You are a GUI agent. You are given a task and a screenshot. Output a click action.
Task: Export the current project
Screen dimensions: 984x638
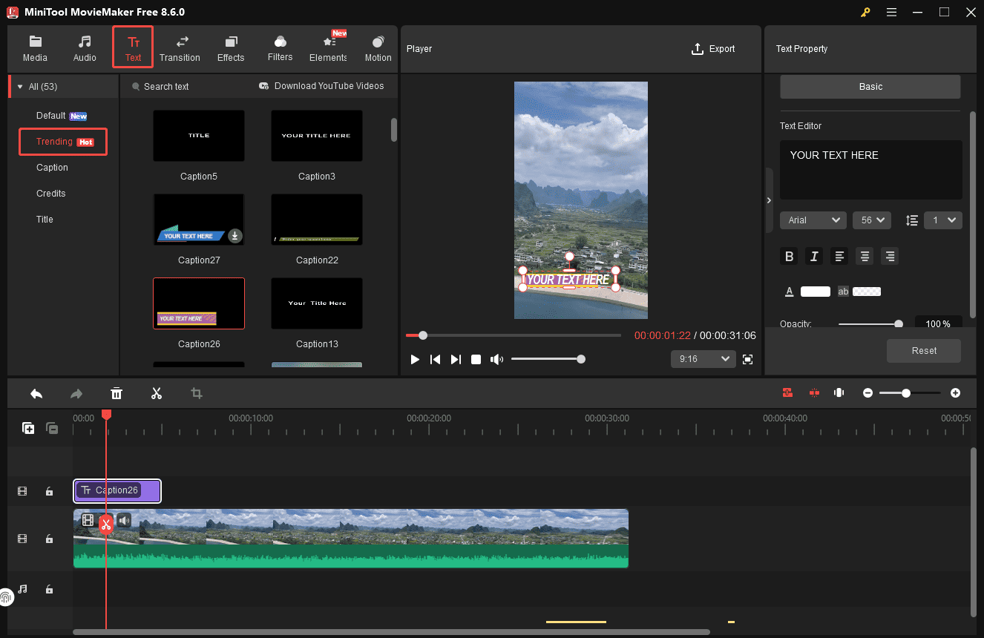click(713, 48)
